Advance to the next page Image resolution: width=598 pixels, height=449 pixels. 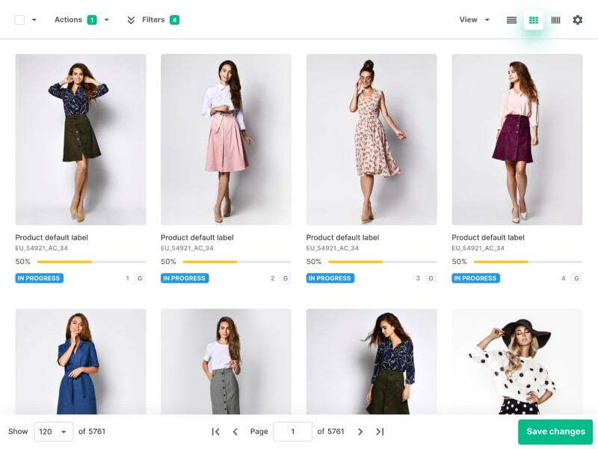click(360, 432)
